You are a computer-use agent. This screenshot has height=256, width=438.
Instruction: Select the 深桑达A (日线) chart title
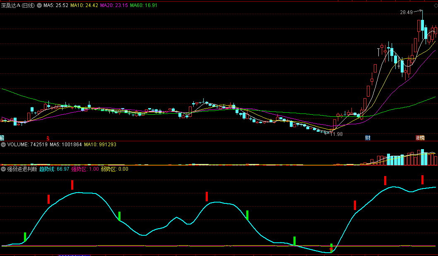pos(18,5)
